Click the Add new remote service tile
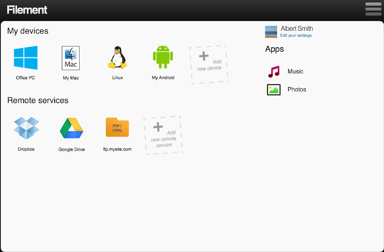 point(163,135)
